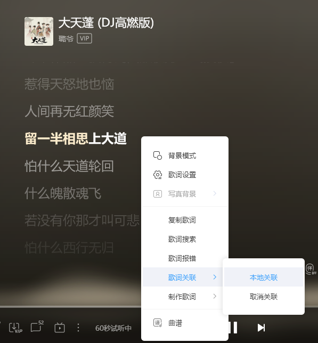The image size is (318, 343).
Task: Choose 歌词搜索 menu entry
Action: pos(182,239)
